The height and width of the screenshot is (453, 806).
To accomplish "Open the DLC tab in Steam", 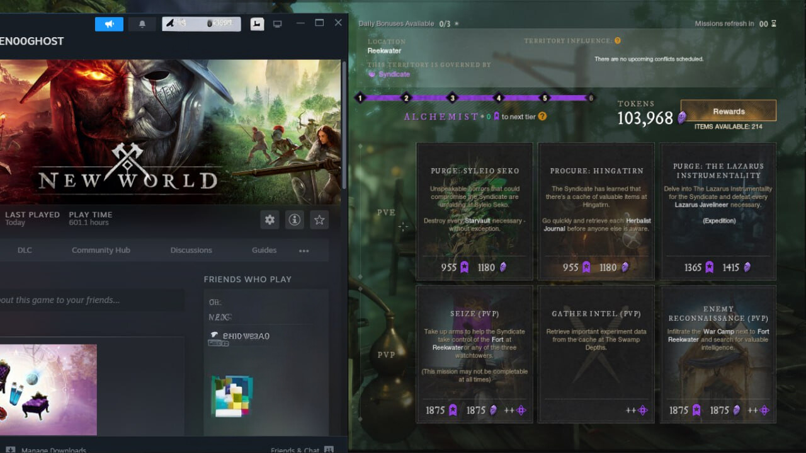I will click(25, 250).
